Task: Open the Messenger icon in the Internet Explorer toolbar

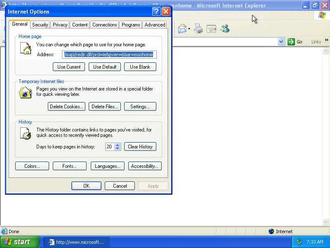Action: pos(225,29)
